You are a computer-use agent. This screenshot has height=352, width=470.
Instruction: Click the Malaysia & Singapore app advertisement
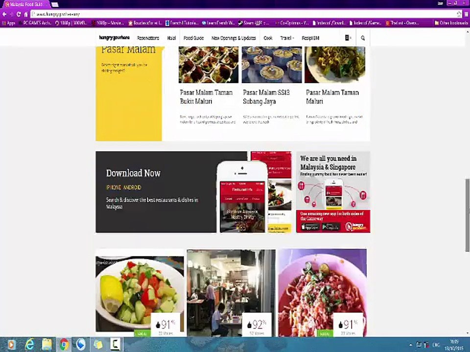pyautogui.click(x=333, y=192)
